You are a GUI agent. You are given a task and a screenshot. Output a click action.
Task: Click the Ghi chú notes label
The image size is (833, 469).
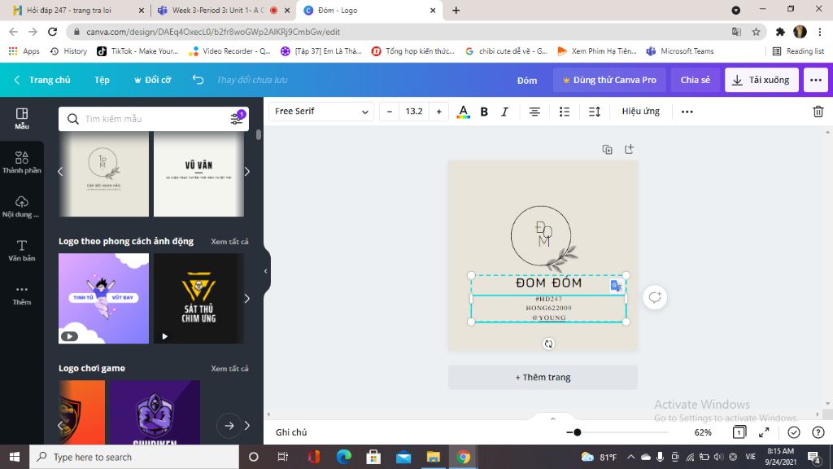pyautogui.click(x=291, y=432)
